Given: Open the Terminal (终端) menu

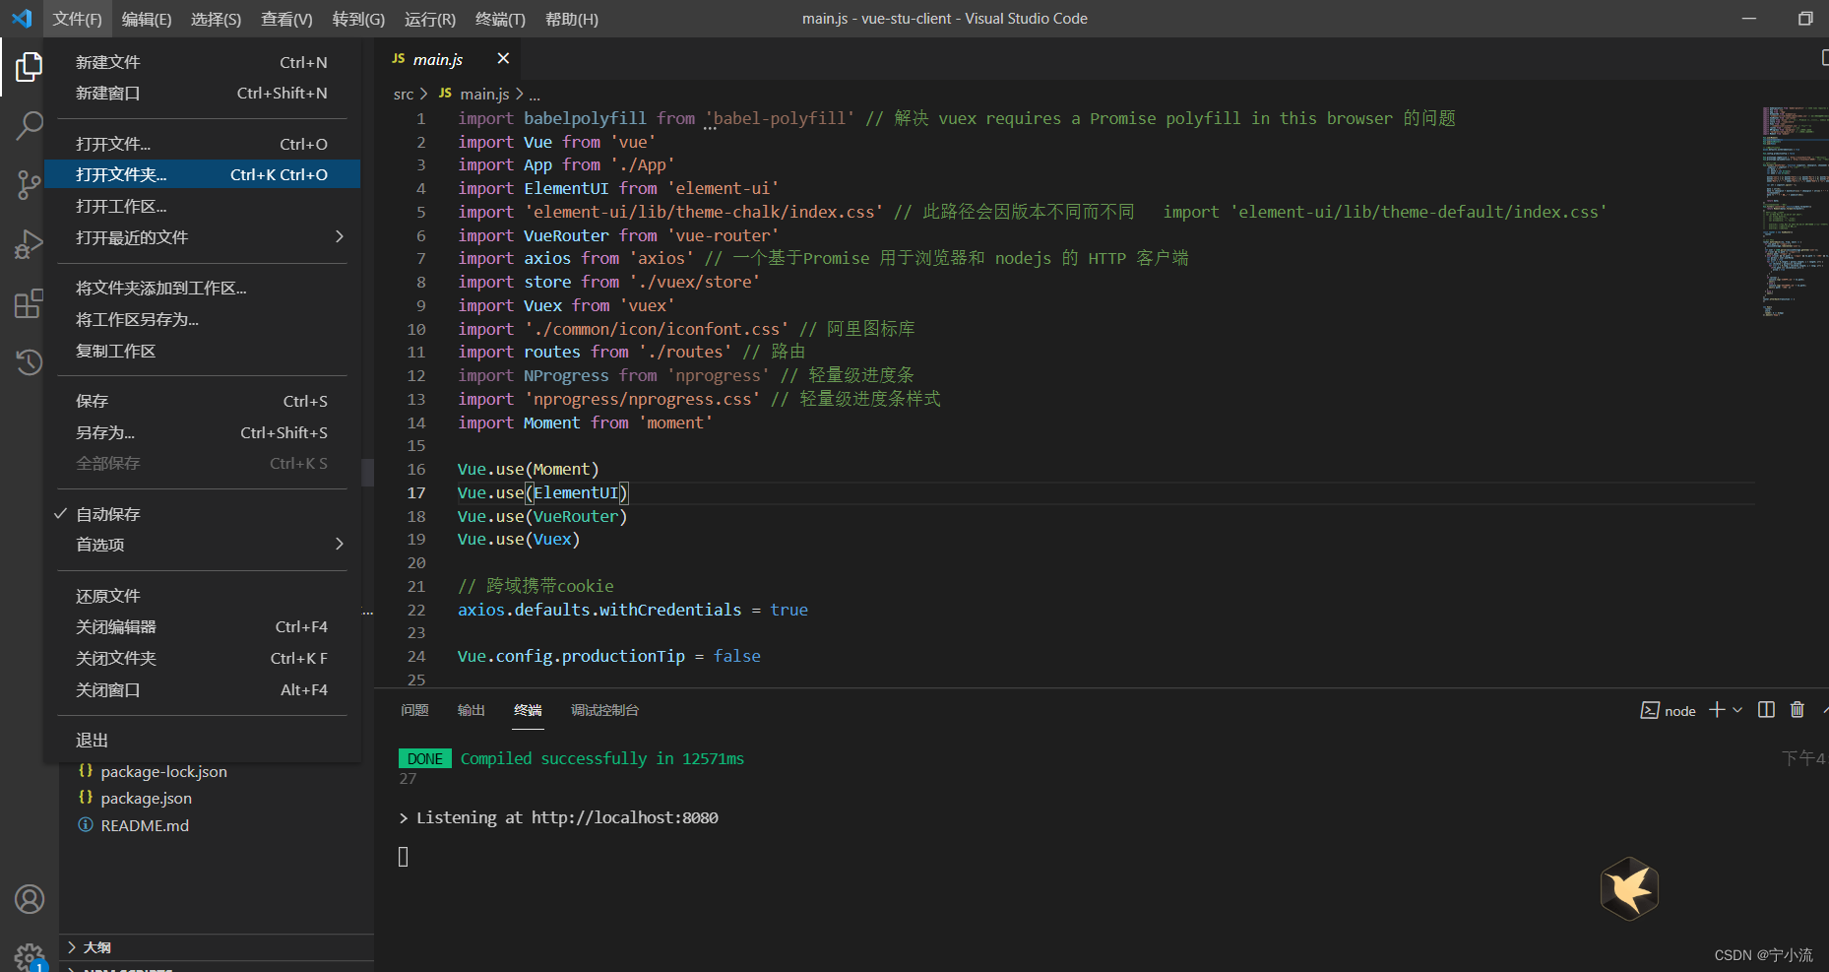Looking at the screenshot, I should click(x=500, y=19).
